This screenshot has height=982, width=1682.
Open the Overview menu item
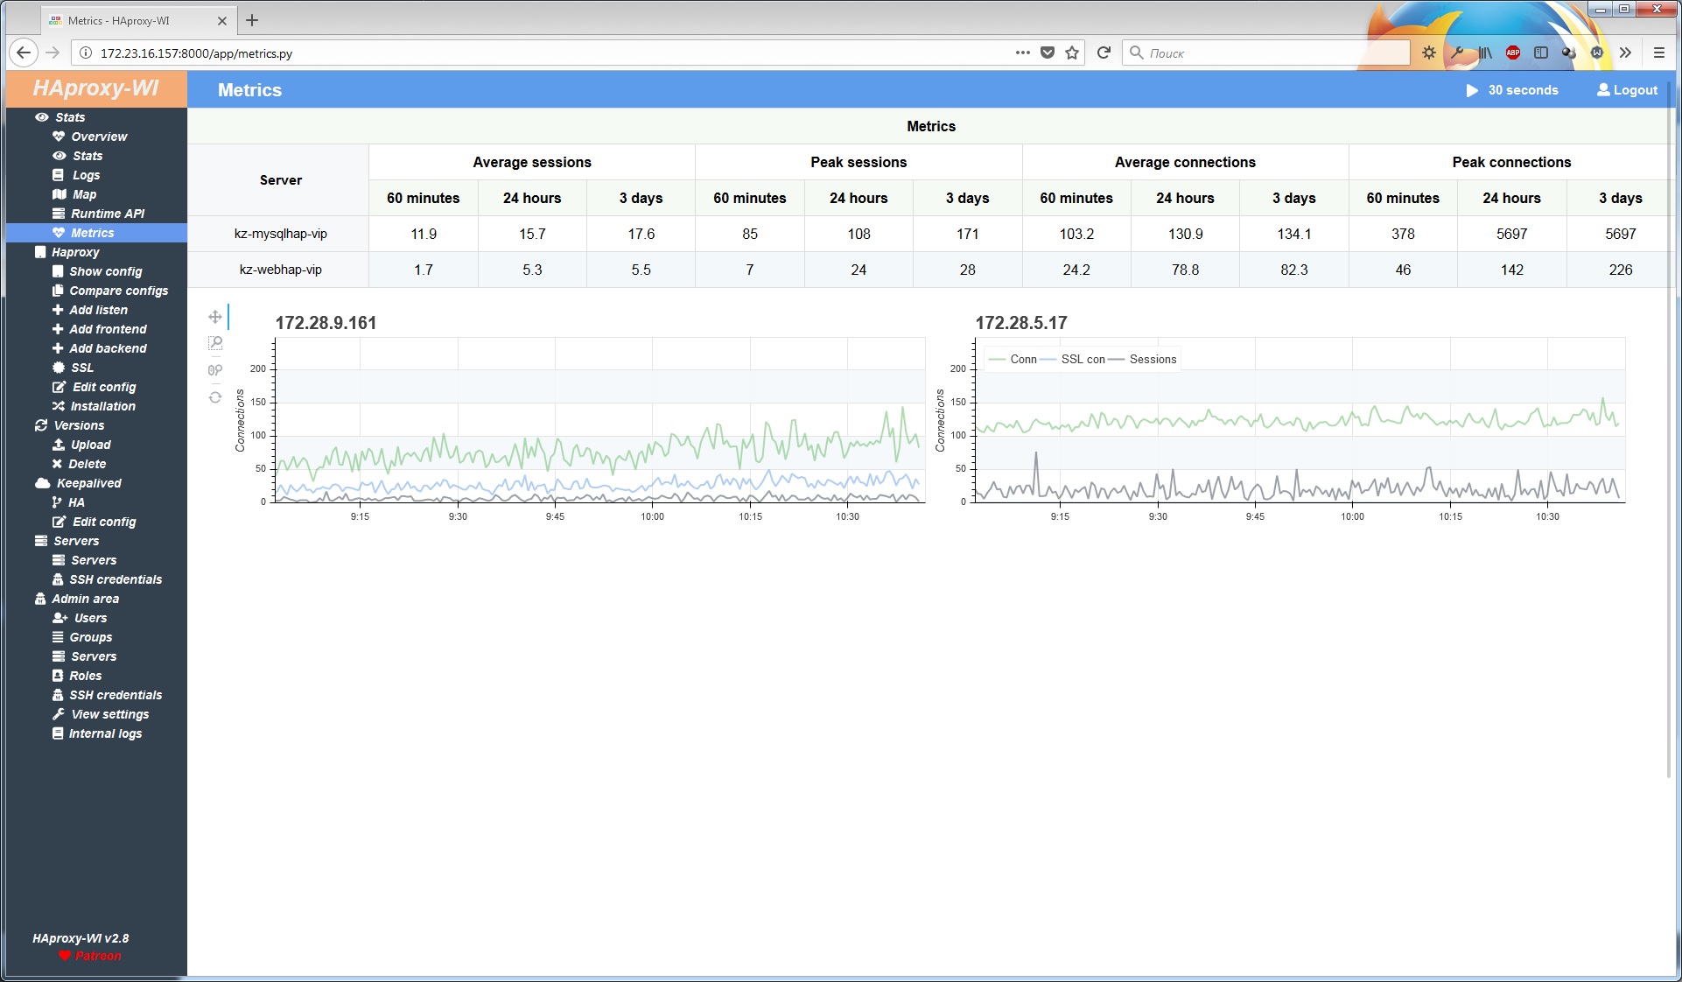point(99,137)
